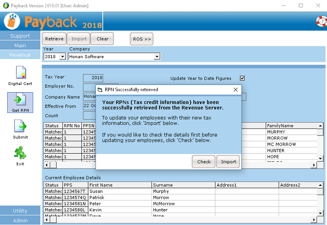
Task: Open the Company dropdown list
Action: (157, 57)
